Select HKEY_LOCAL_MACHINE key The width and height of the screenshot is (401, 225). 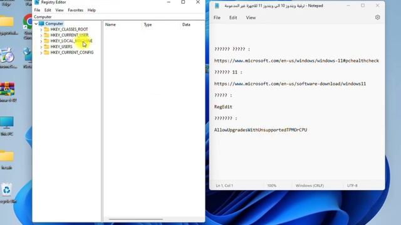(71, 41)
